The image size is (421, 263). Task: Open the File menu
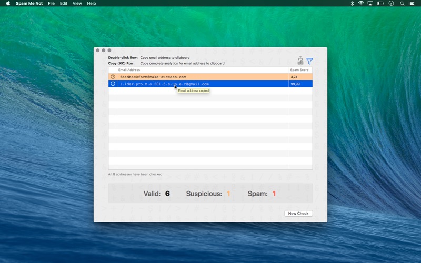[x=51, y=3]
